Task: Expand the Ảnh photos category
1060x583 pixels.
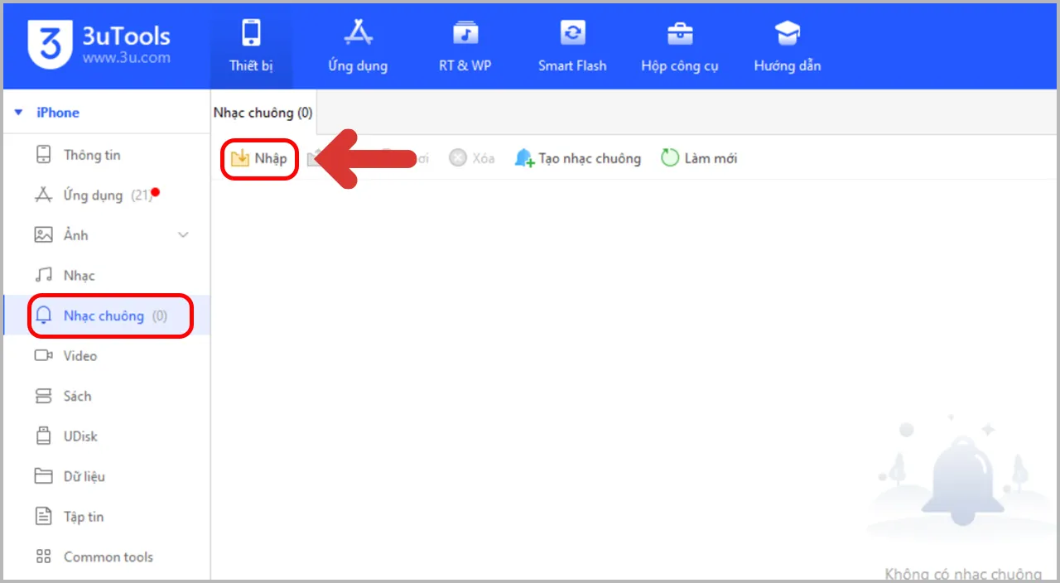Action: 182,234
